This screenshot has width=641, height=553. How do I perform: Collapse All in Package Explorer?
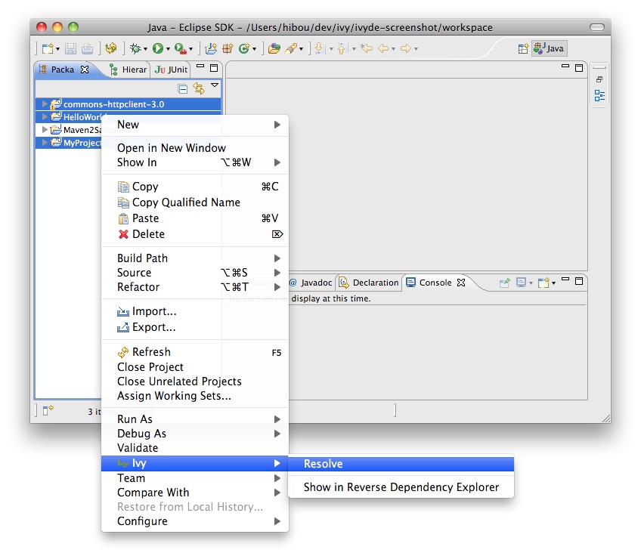pos(183,88)
